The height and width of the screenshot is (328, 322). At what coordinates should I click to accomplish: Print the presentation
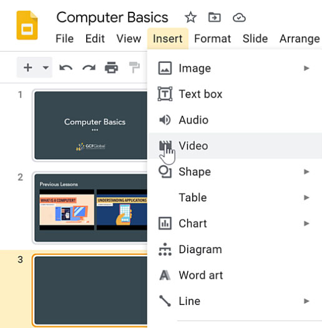[111, 67]
